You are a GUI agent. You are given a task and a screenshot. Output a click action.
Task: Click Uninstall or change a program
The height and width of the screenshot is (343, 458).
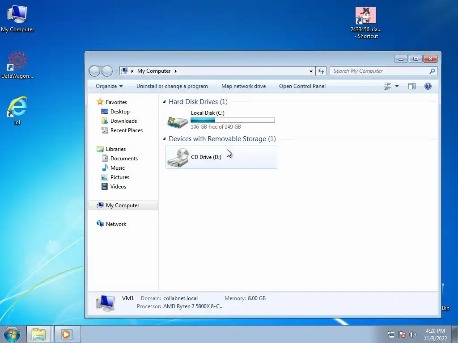[172, 86]
